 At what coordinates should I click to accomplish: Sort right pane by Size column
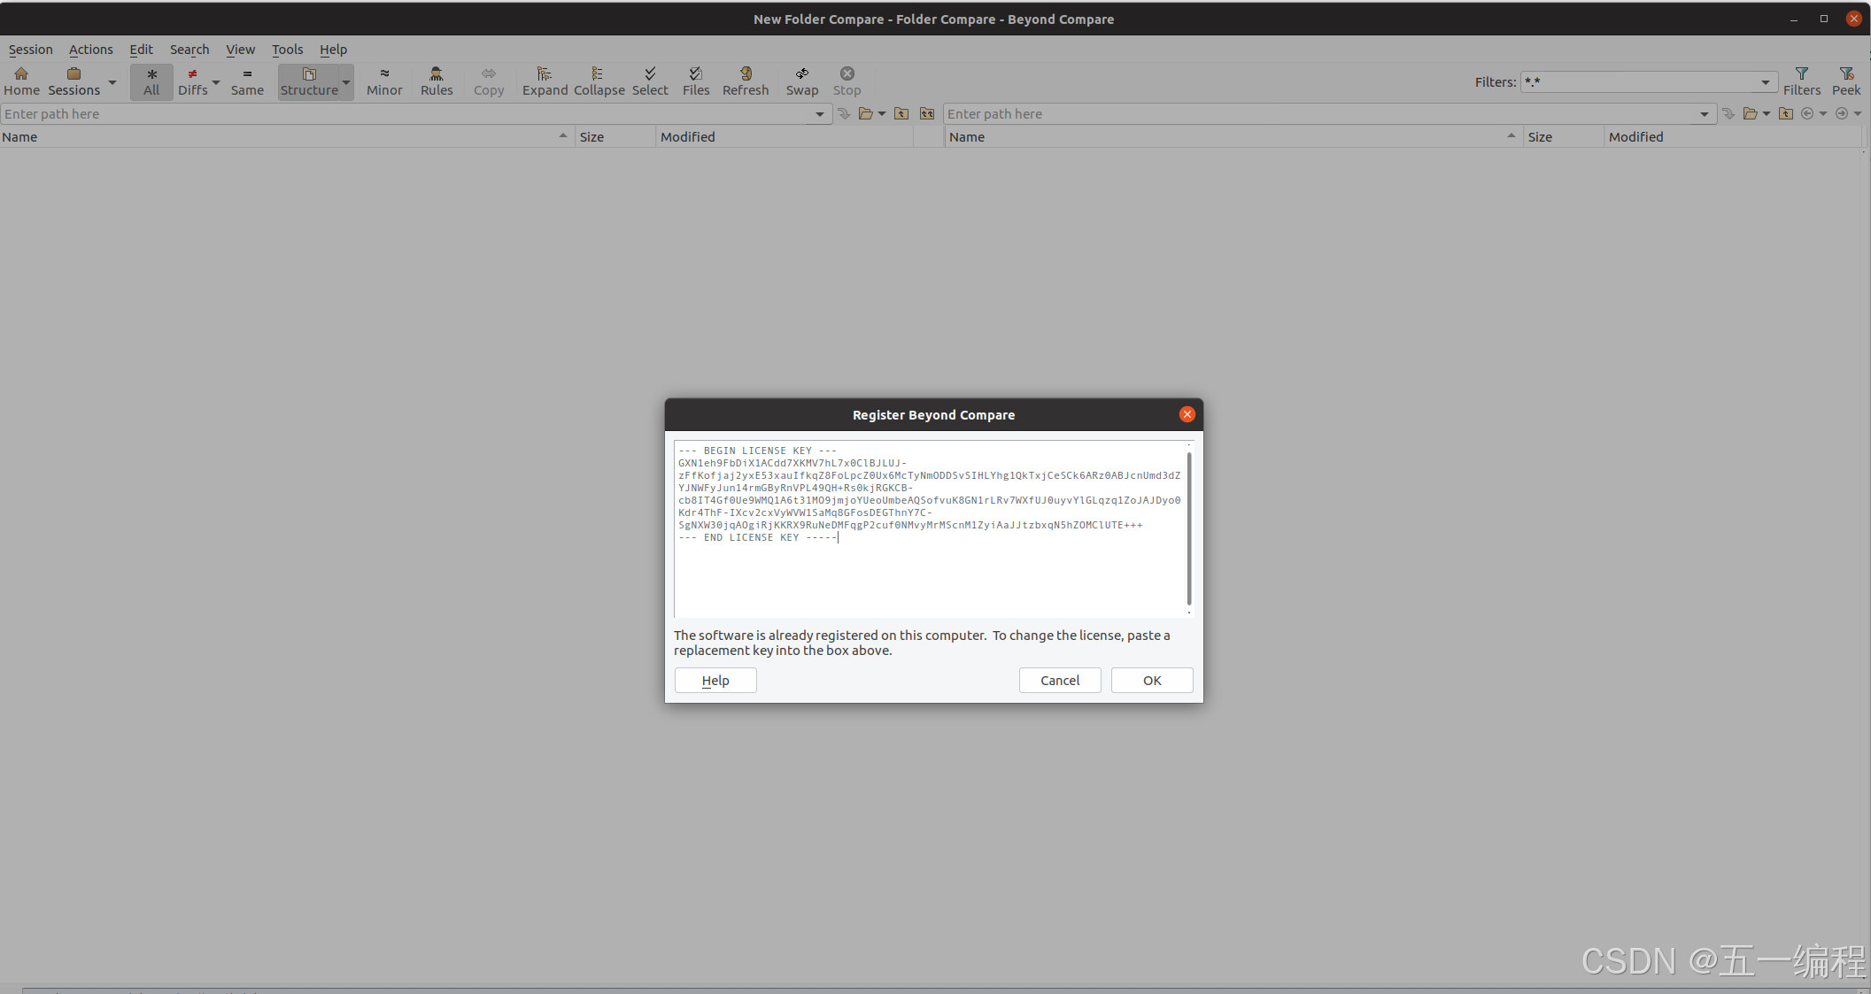click(x=1564, y=137)
